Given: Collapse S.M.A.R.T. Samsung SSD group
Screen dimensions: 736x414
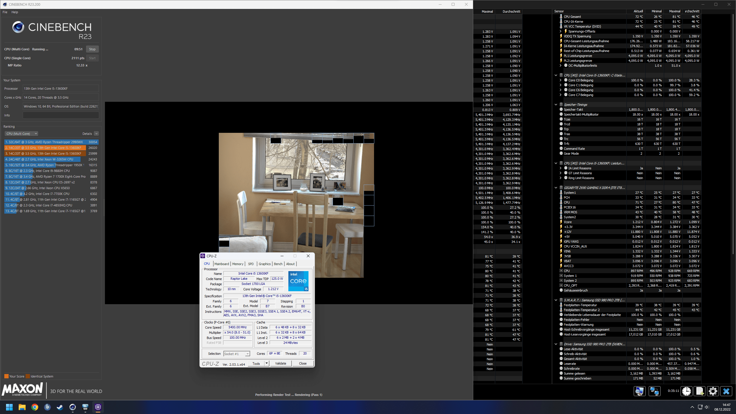Looking at the screenshot, I should [556, 300].
